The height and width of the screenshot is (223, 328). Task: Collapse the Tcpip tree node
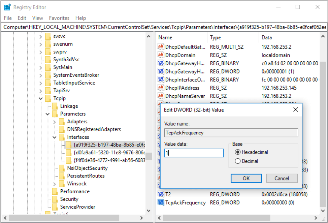click(x=41, y=98)
